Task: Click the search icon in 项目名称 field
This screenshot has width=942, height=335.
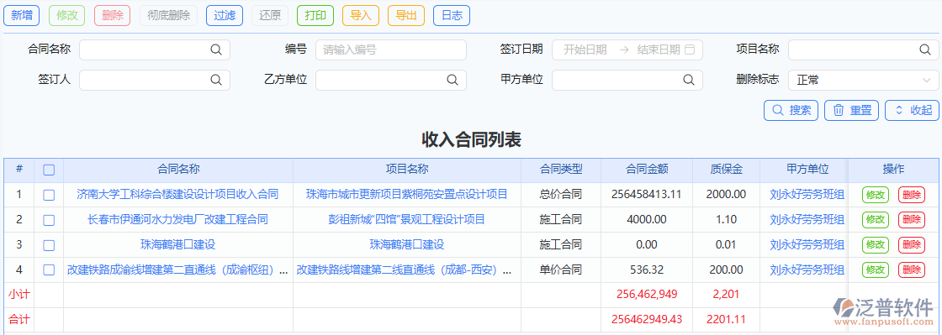Action: (925, 50)
